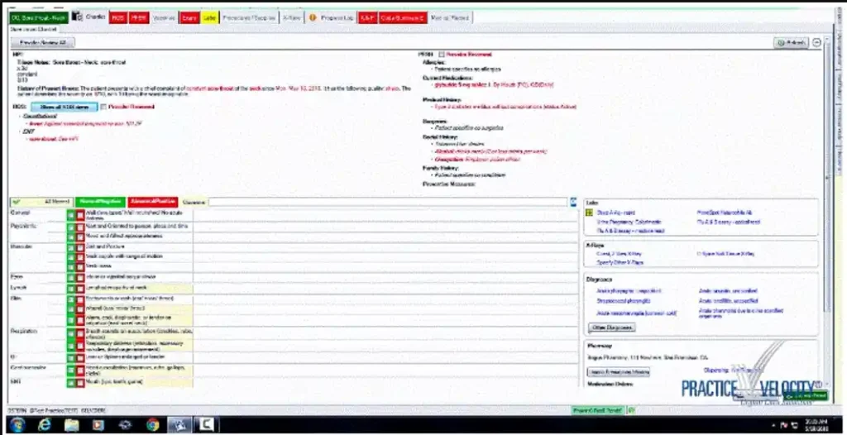Viewport: 847px width, 435px height.
Task: Check red abnormal box for Gait and Posture
Action: tap(80, 247)
